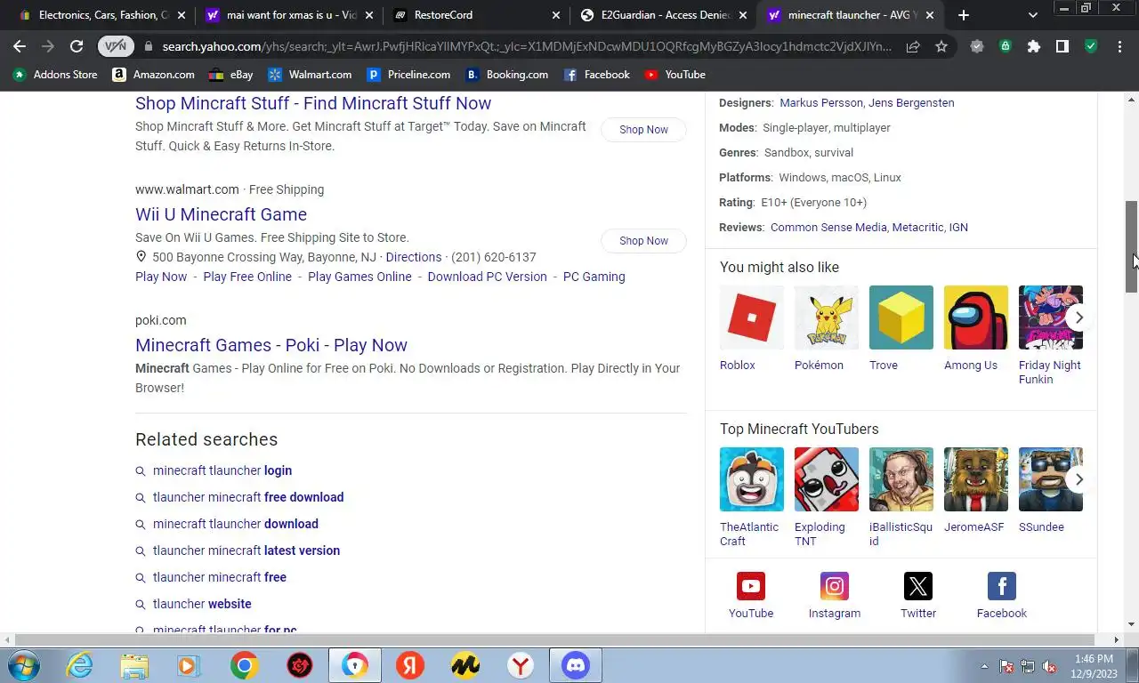Screen dimensions: 1139x683
Task: Open Discord from taskbar
Action: pyautogui.click(x=576, y=665)
